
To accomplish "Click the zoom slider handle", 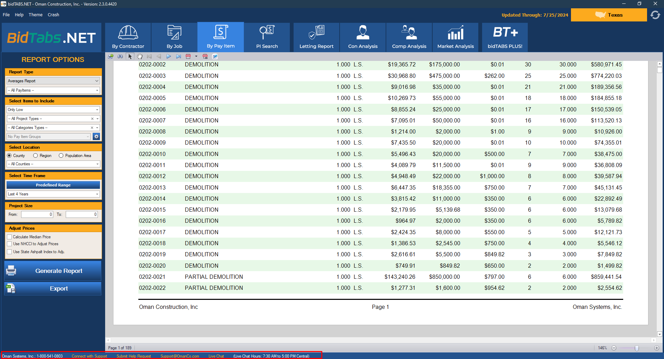I will point(637,348).
